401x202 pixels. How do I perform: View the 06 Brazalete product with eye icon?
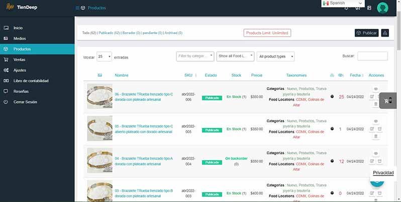pos(376,89)
